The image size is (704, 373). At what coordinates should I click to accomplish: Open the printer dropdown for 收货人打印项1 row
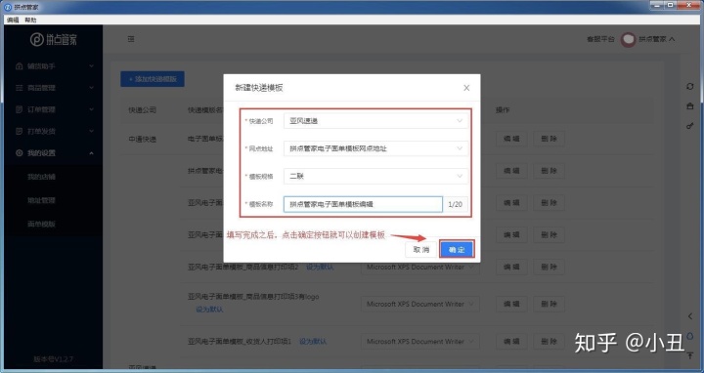(420, 341)
